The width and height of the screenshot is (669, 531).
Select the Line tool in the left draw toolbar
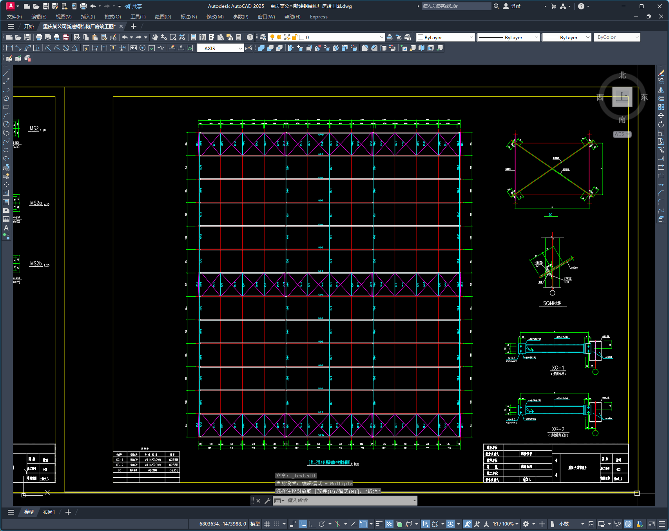click(x=6, y=72)
